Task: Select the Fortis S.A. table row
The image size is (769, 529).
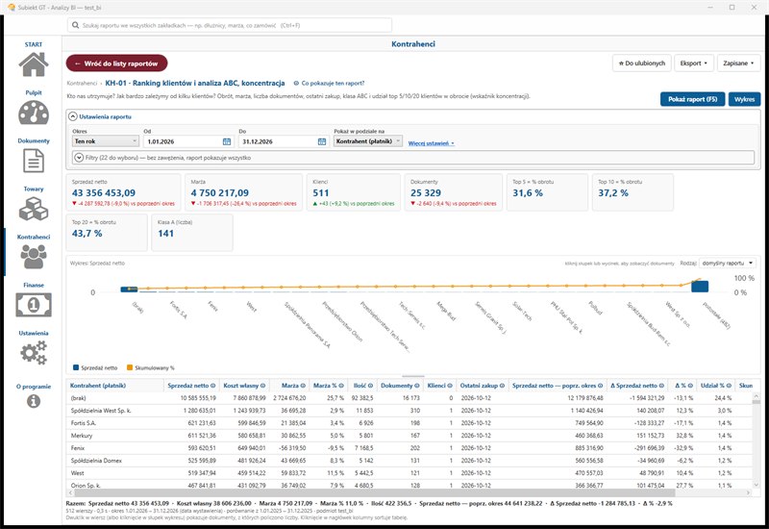Action: click(x=409, y=423)
